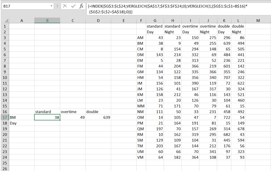Screen dimensions: 271x171
Task: Select column C header
Action: click(73, 20)
